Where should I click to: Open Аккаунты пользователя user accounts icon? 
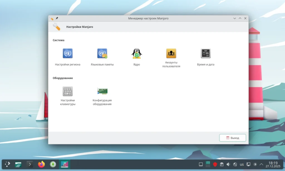coord(171,53)
